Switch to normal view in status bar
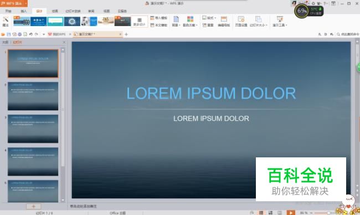This screenshot has width=360, height=215. click(261, 213)
